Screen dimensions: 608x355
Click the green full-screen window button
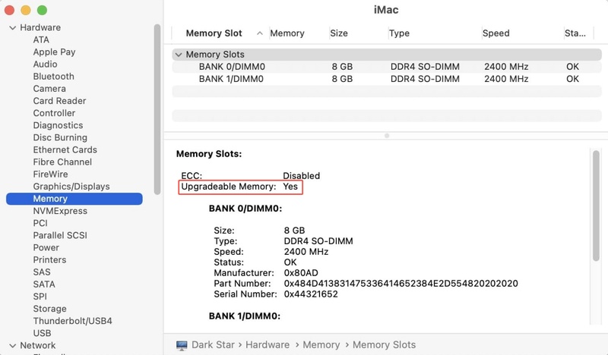coord(43,11)
